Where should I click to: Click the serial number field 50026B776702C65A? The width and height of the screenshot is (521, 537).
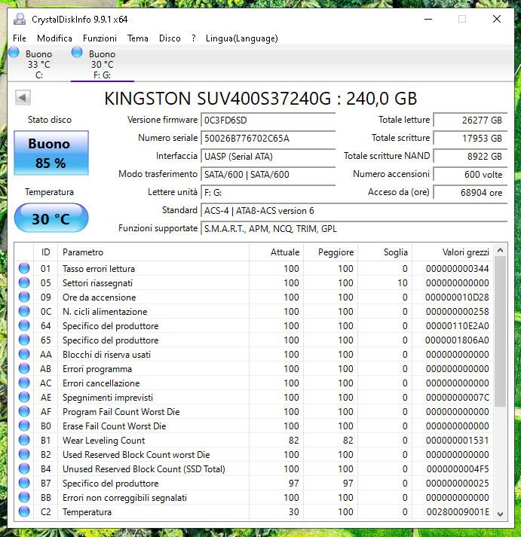tap(268, 139)
